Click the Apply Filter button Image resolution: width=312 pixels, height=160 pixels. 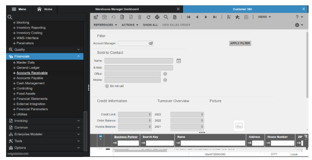point(240,43)
